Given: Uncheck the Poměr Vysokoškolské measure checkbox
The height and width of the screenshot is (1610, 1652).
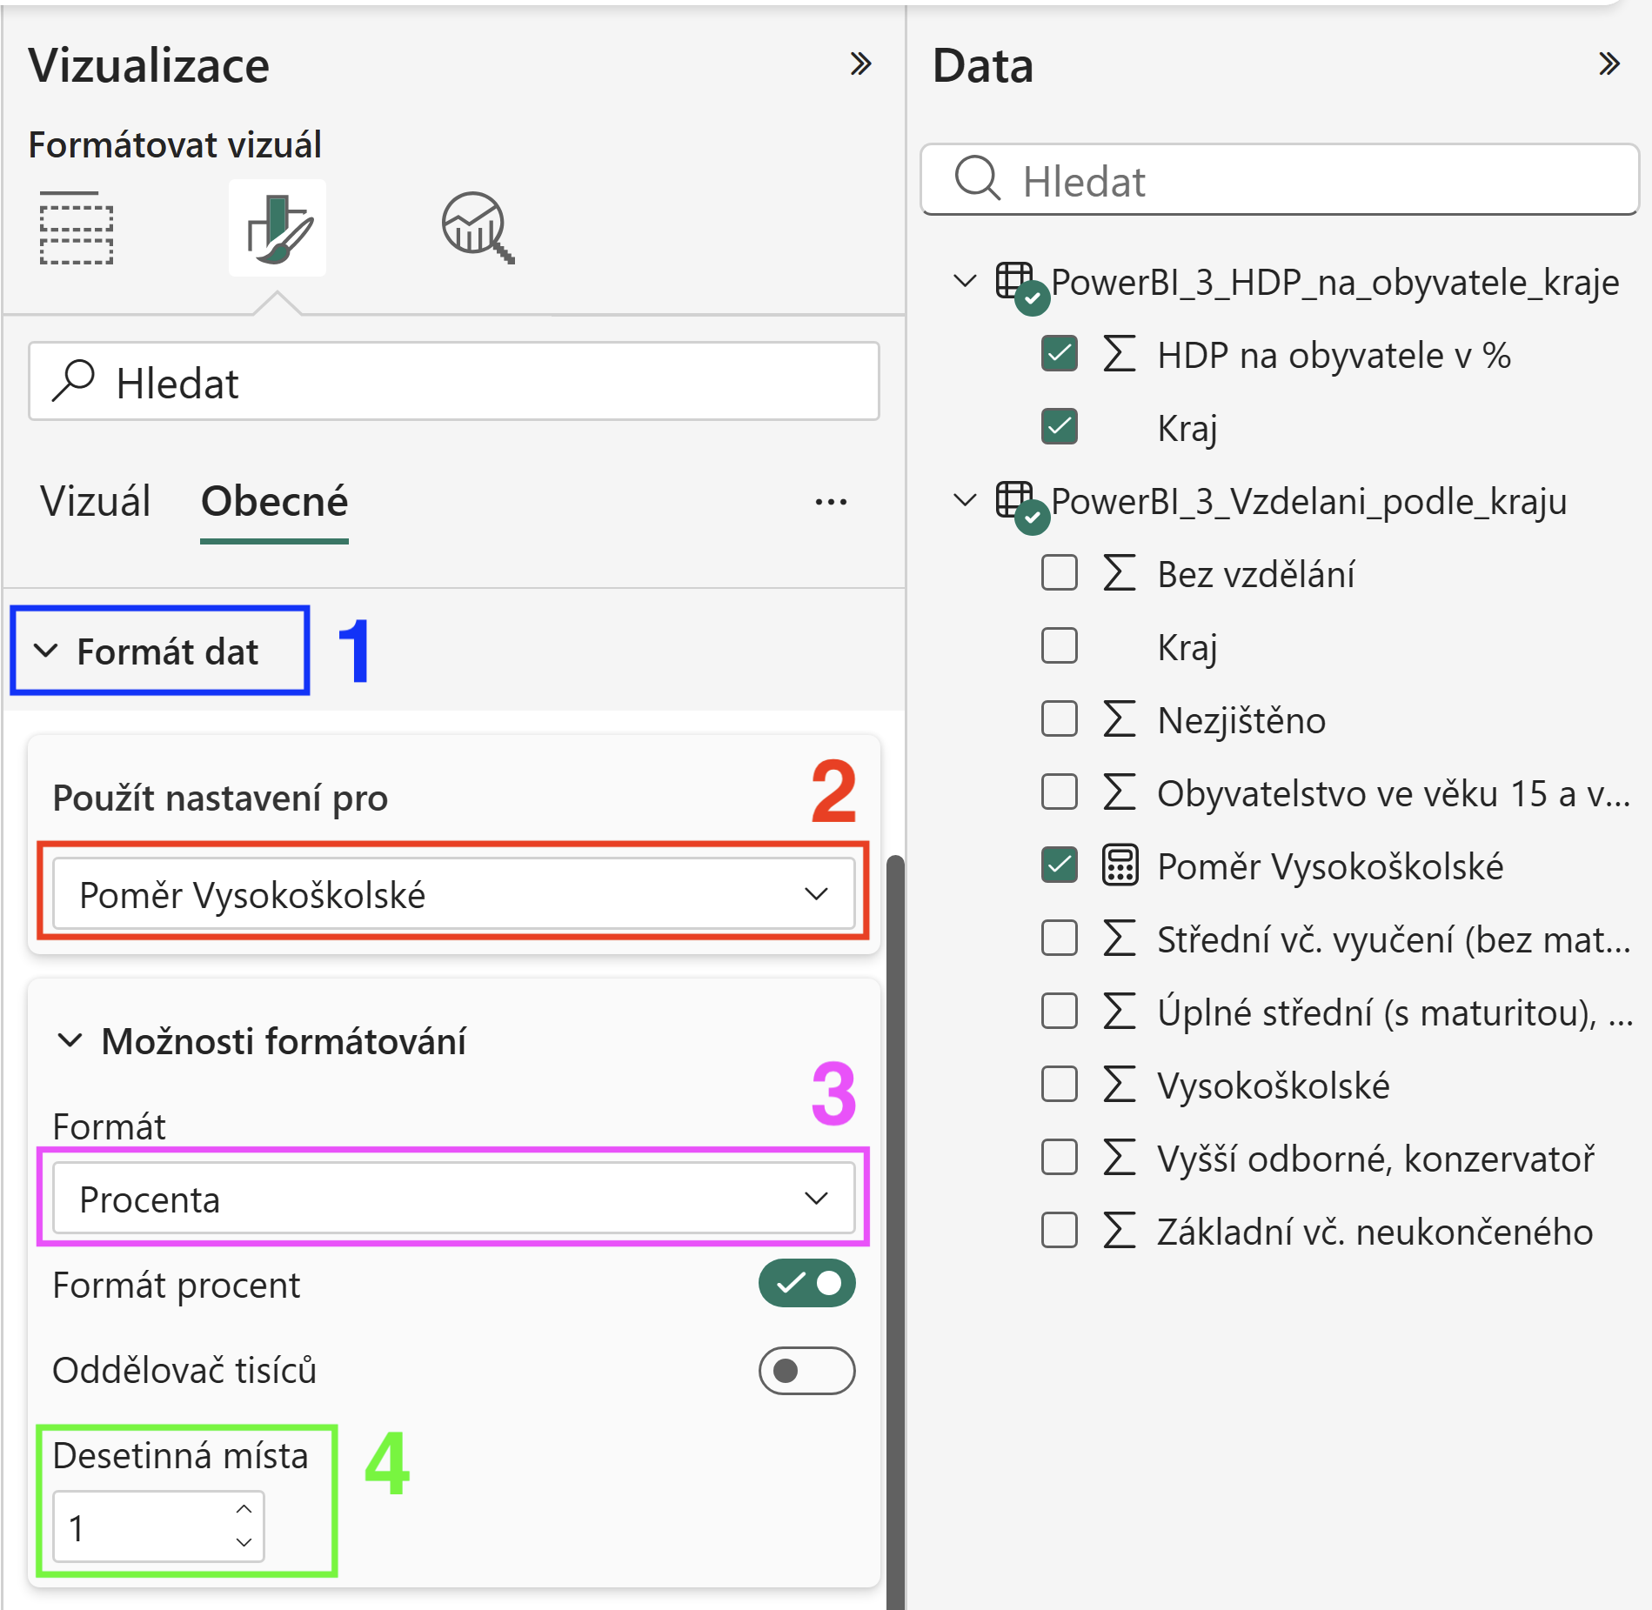Looking at the screenshot, I should pos(1060,865).
